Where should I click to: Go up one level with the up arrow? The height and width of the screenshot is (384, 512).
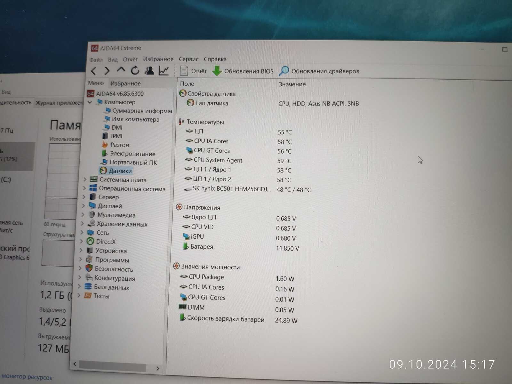121,70
